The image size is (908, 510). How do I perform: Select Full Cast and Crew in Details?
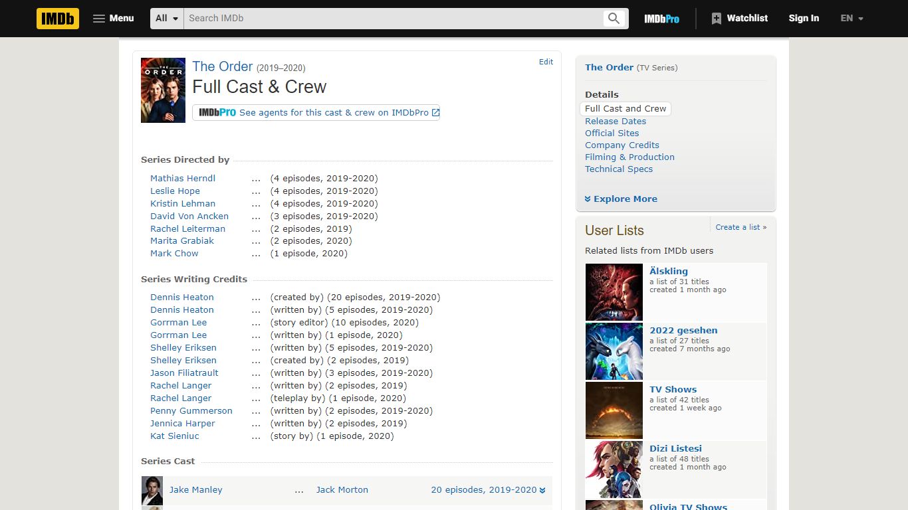[625, 109]
